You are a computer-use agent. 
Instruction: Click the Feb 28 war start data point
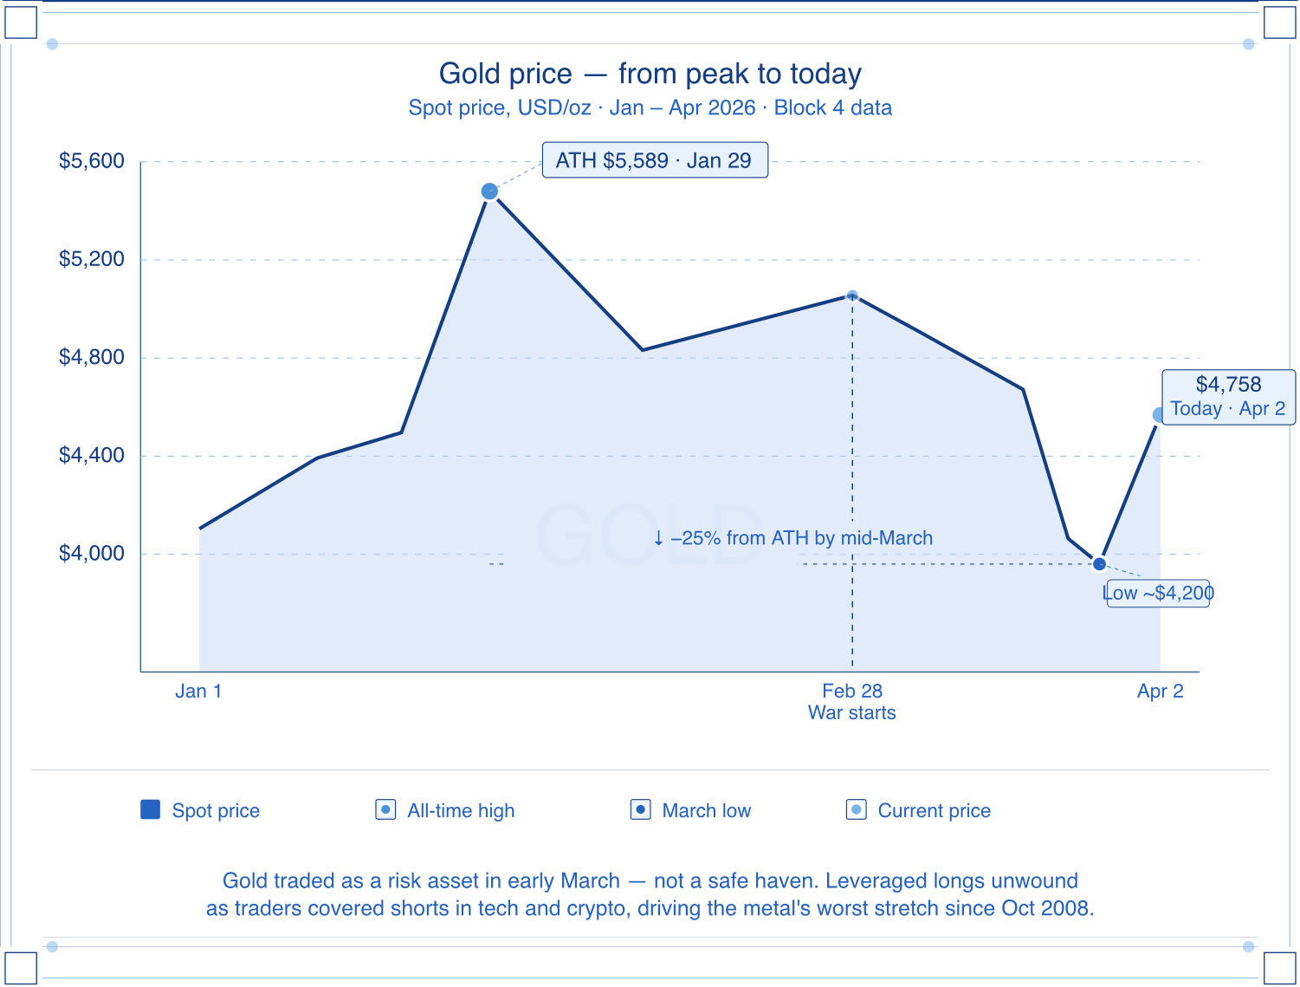click(852, 295)
